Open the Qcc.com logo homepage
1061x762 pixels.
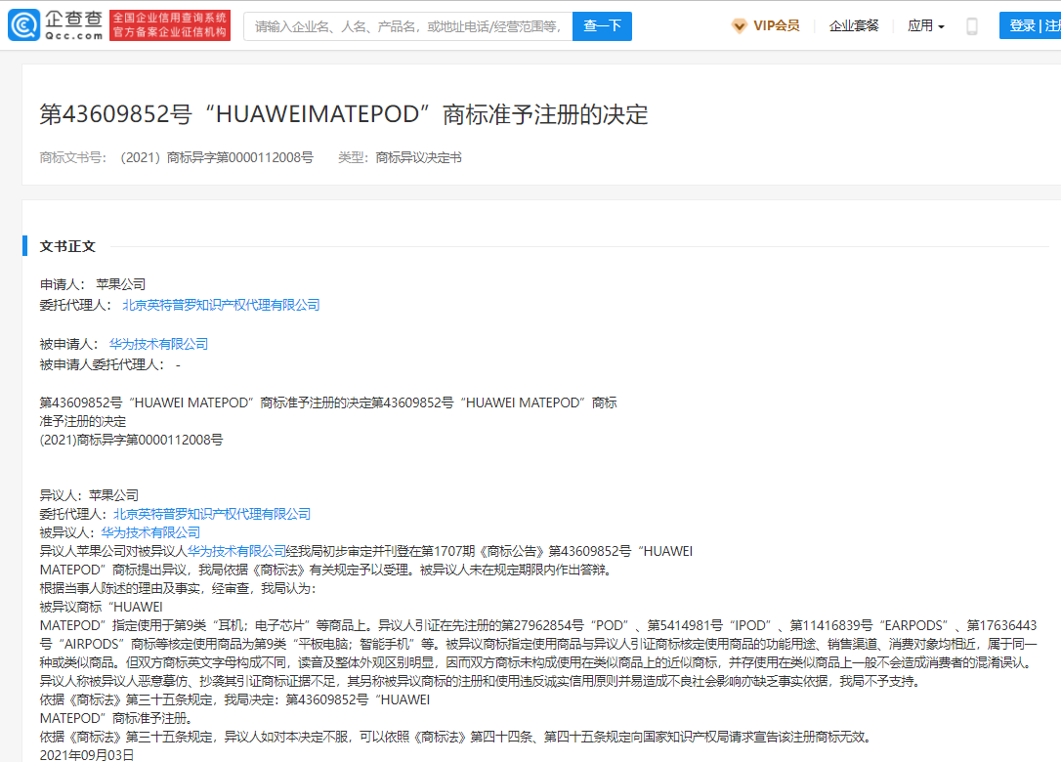pyautogui.click(x=56, y=25)
